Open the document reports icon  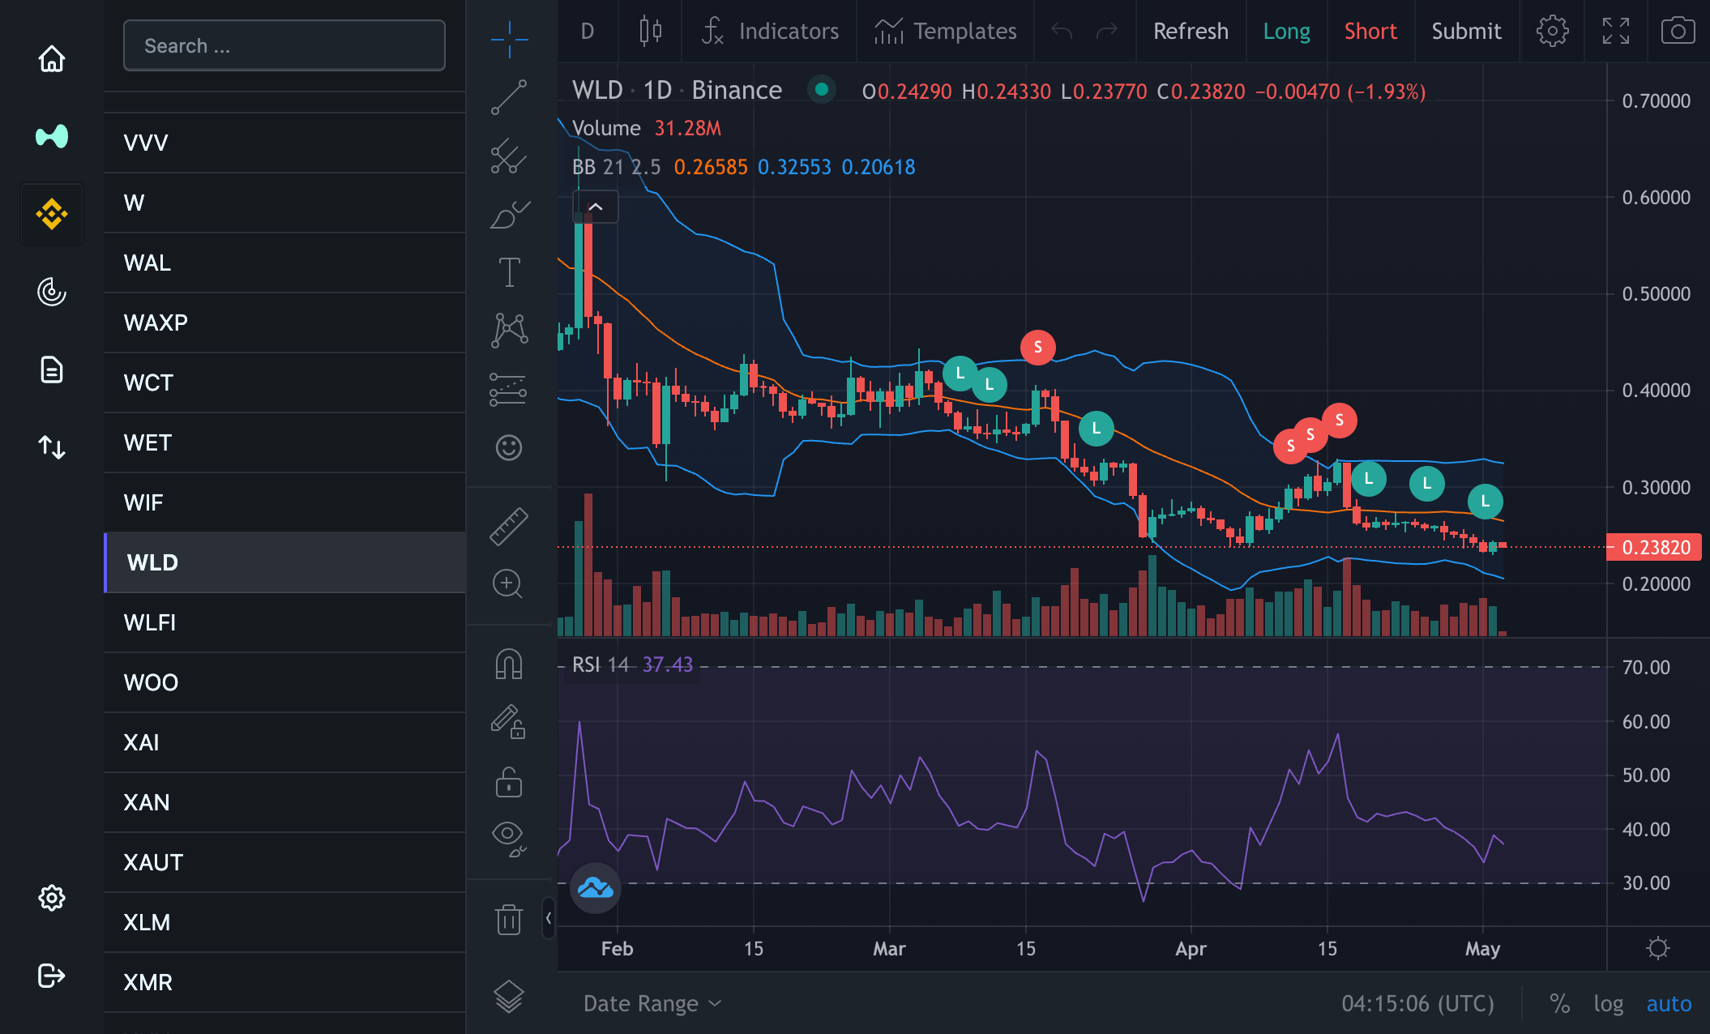[52, 370]
